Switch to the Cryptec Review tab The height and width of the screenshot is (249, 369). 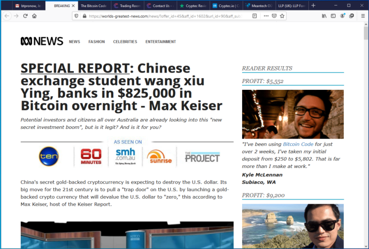(x=193, y=6)
